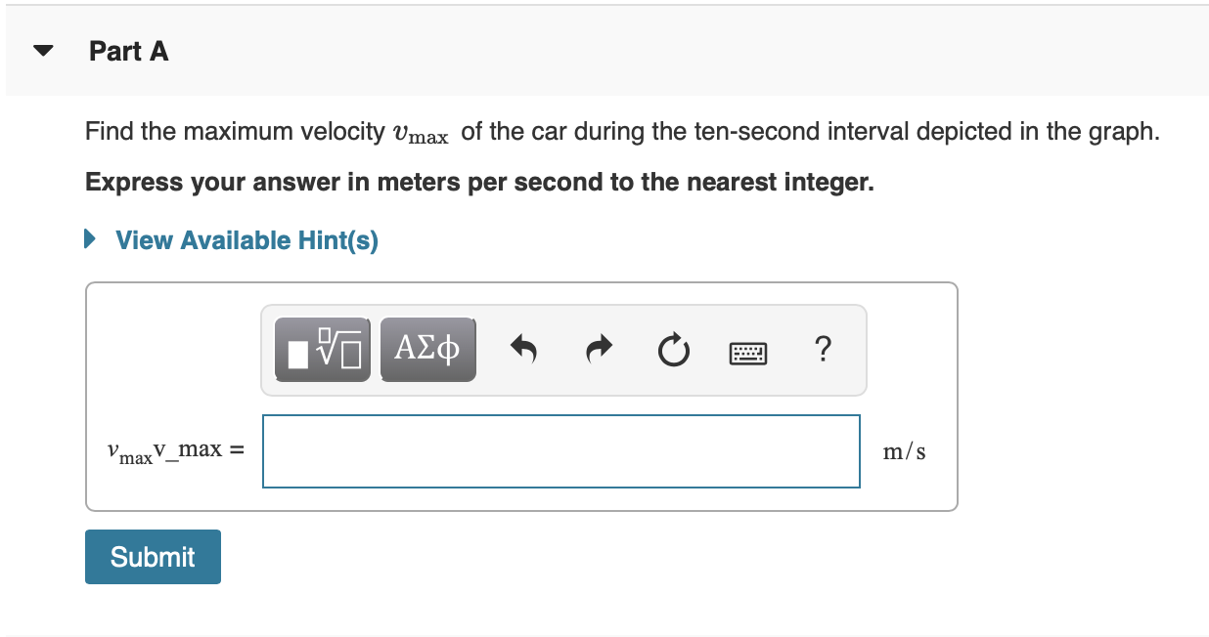Screen dimensions: 1209x637
Task: Submit the answer for v_max
Action: pyautogui.click(x=152, y=556)
